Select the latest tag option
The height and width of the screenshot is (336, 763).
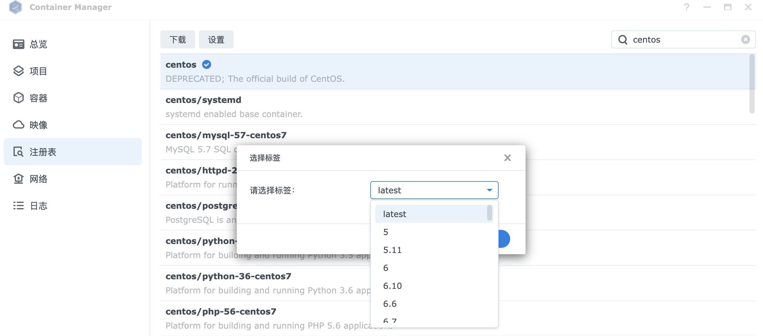[395, 214]
